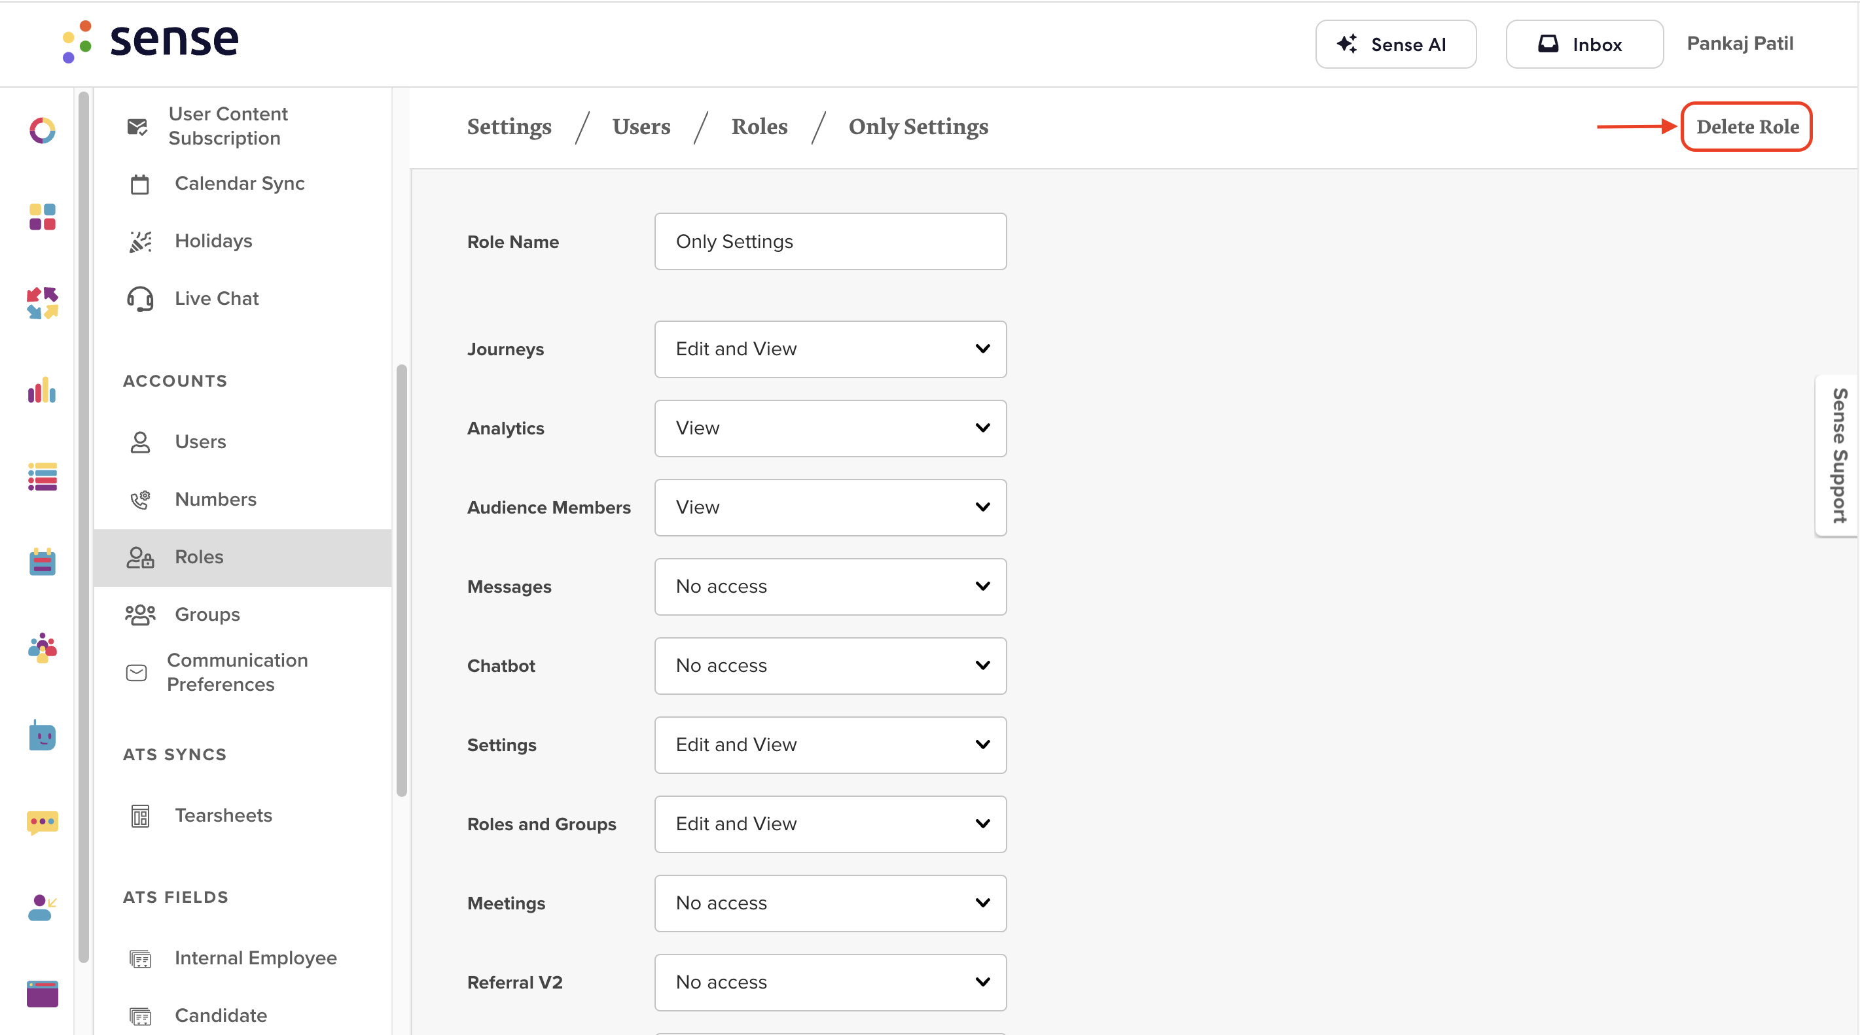The height and width of the screenshot is (1035, 1860).
Task: Open the Roles and Groups permission dropdown
Action: (x=831, y=824)
